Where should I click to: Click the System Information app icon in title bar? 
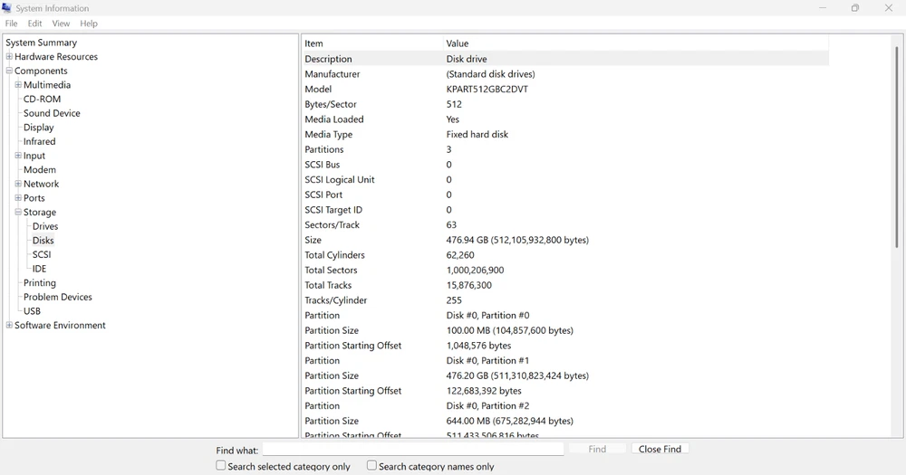(x=7, y=8)
